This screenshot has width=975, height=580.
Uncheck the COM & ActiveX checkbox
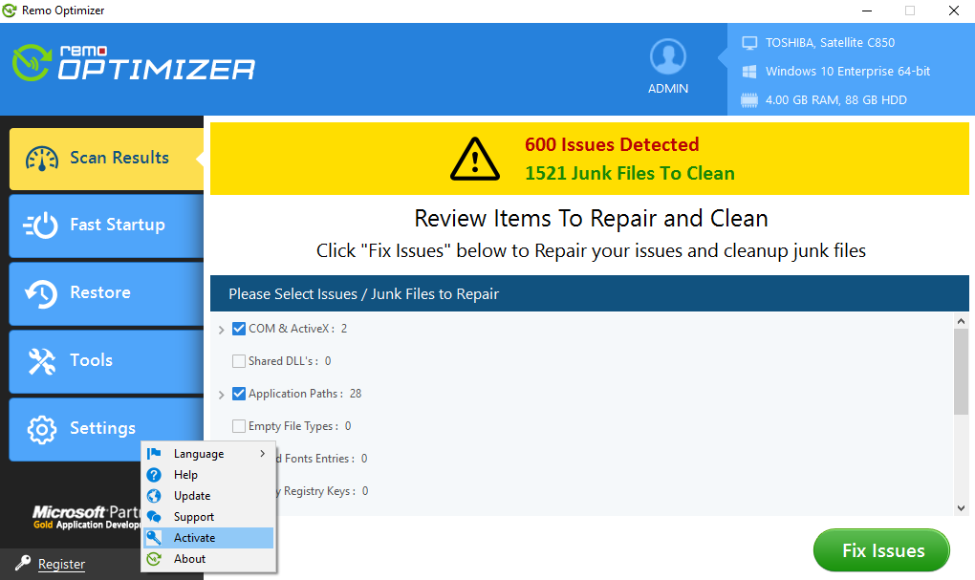[x=237, y=328]
